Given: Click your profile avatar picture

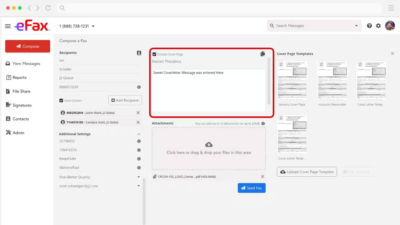Looking at the screenshot, I should pos(390,26).
